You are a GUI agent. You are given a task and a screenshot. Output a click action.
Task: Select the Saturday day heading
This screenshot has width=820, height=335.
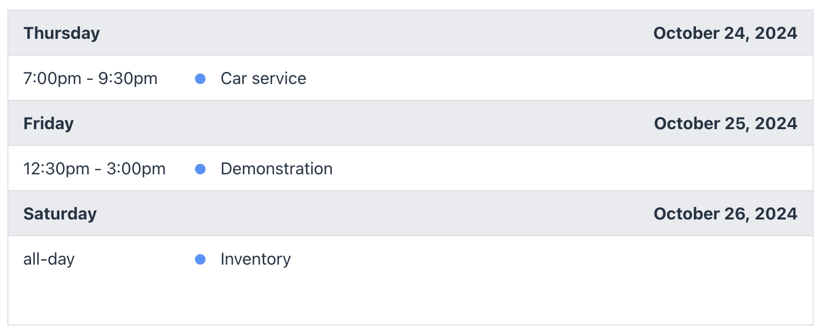pos(60,214)
